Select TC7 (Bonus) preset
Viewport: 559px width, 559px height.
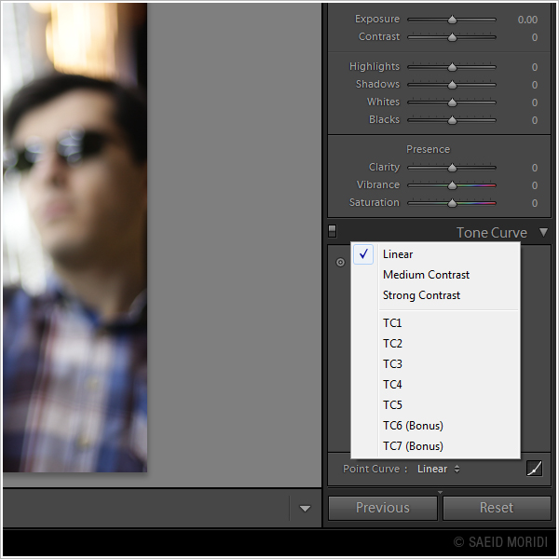click(413, 446)
